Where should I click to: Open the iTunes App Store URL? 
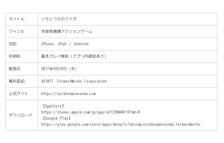91,112
